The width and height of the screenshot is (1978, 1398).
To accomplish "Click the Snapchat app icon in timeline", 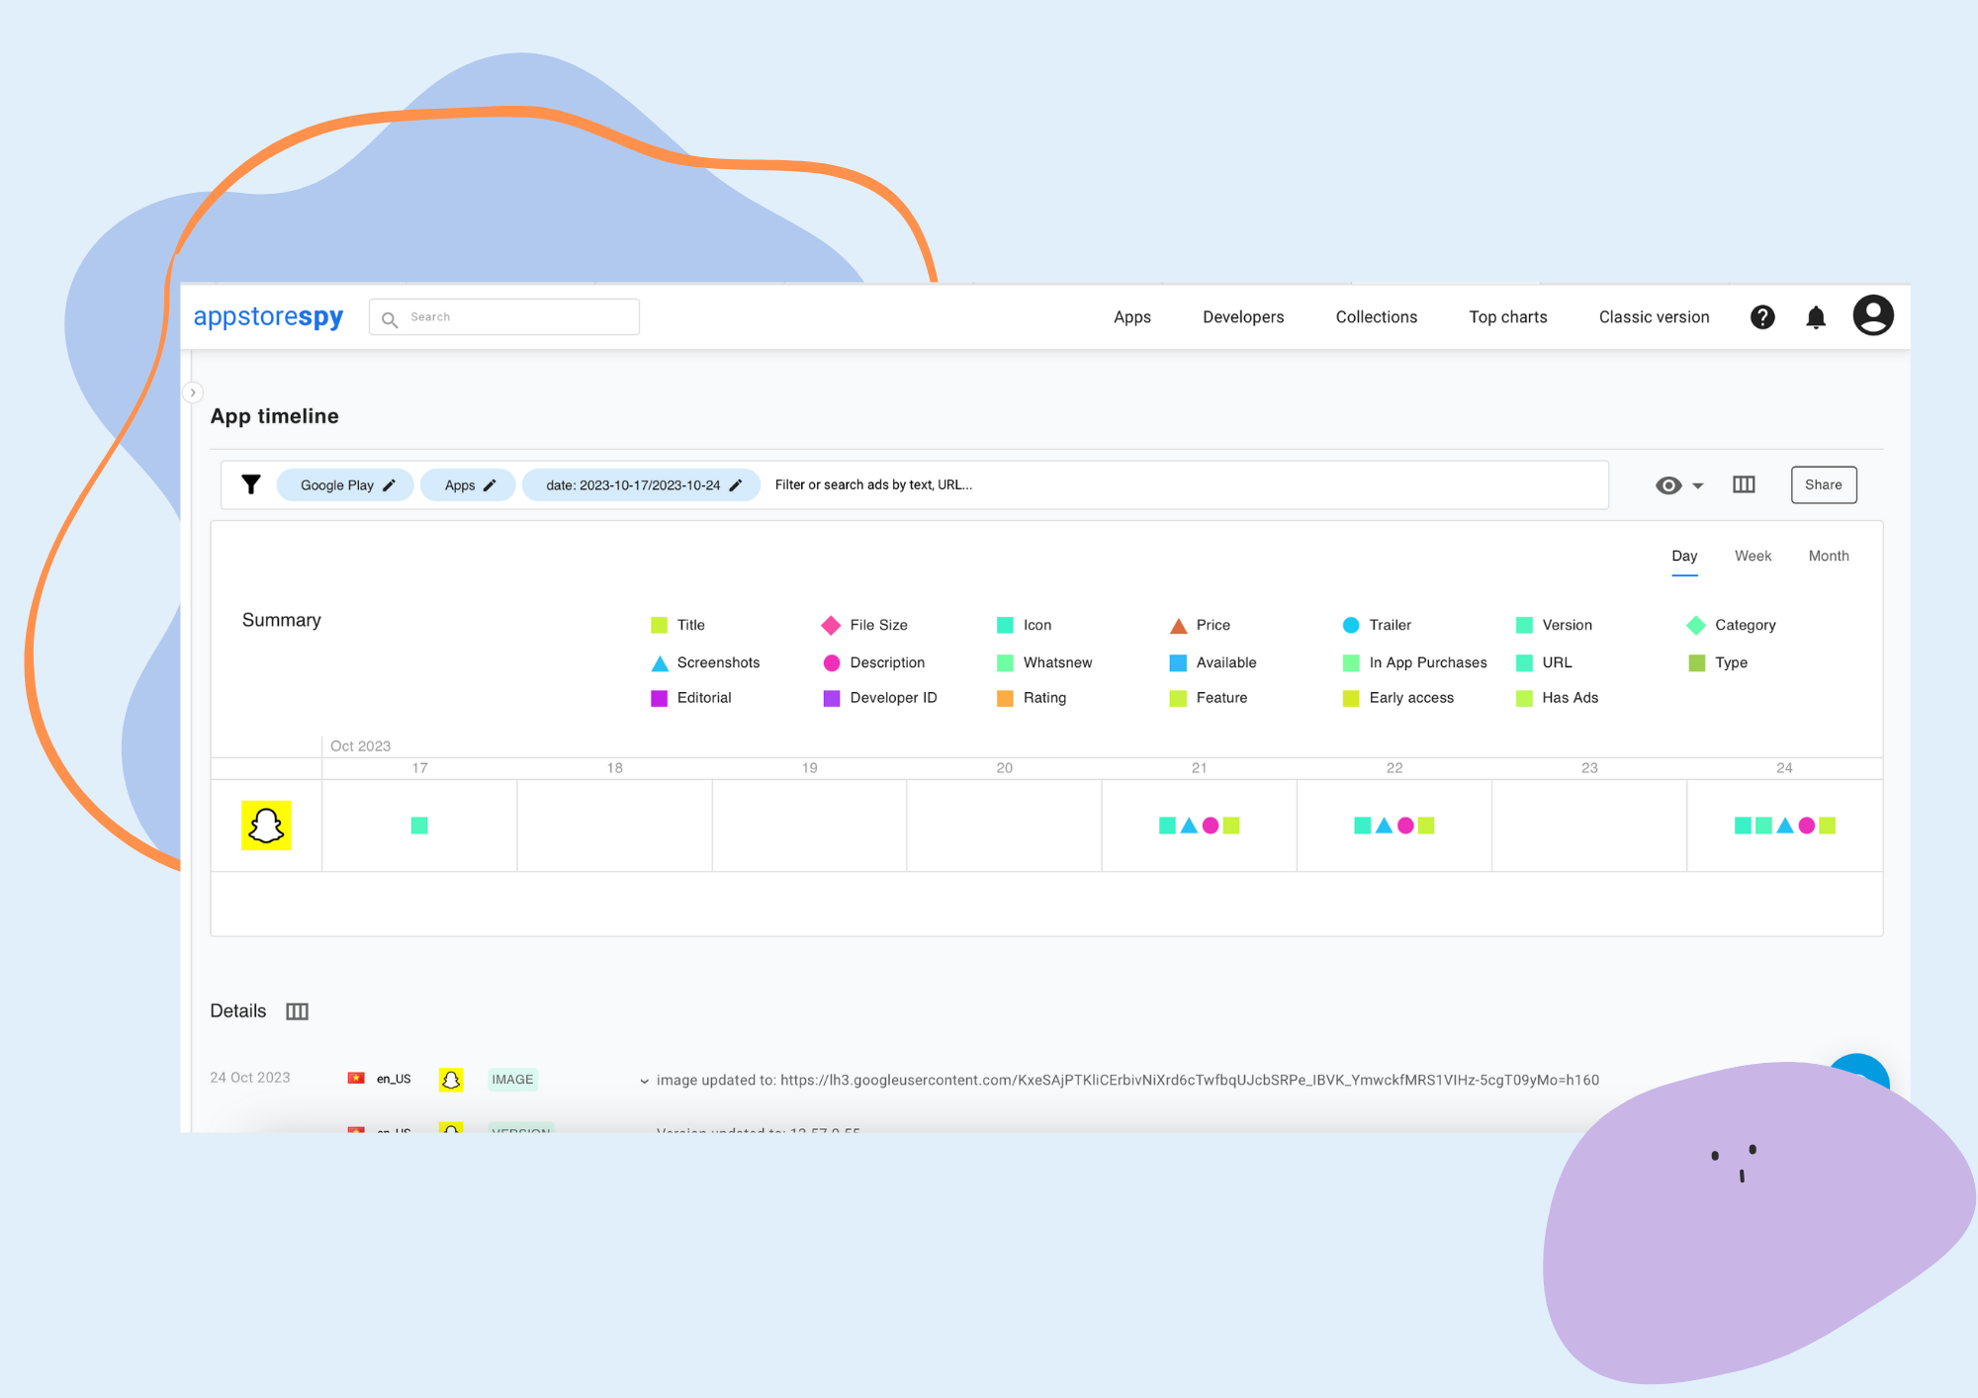I will point(266,826).
